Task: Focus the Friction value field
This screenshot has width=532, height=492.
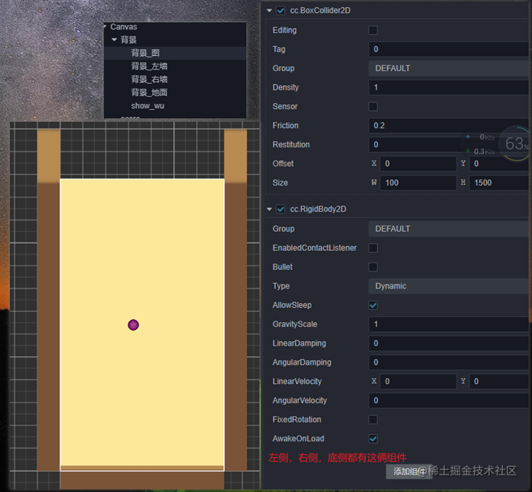Action: click(448, 126)
